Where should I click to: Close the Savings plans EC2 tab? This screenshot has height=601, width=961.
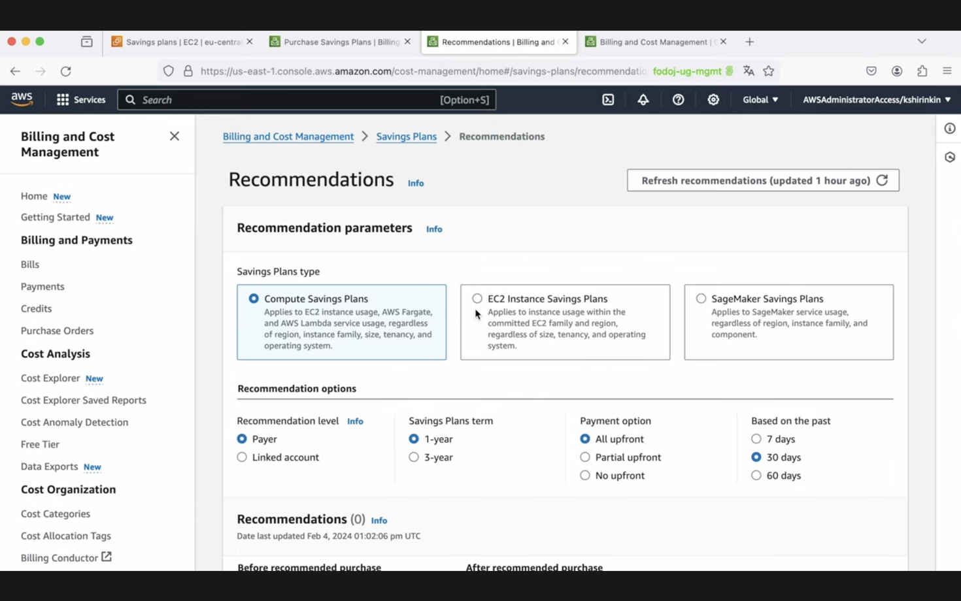250,41
